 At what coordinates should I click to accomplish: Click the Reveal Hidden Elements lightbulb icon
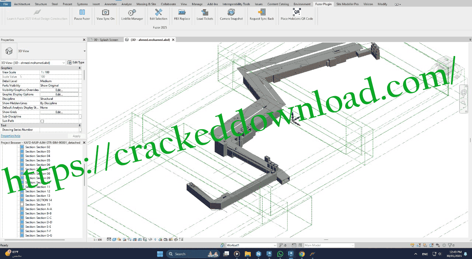155,239
